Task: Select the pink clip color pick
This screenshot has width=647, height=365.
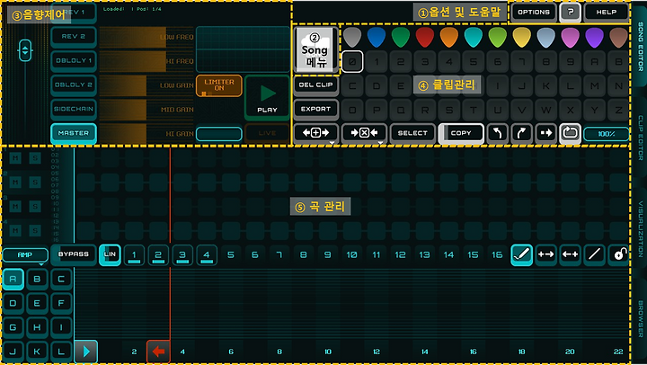Action: coord(571,37)
